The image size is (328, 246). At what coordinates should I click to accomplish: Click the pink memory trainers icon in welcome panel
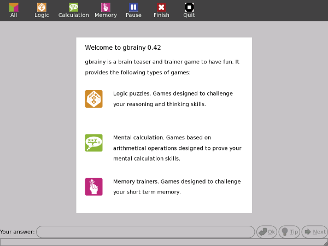[x=93, y=186]
